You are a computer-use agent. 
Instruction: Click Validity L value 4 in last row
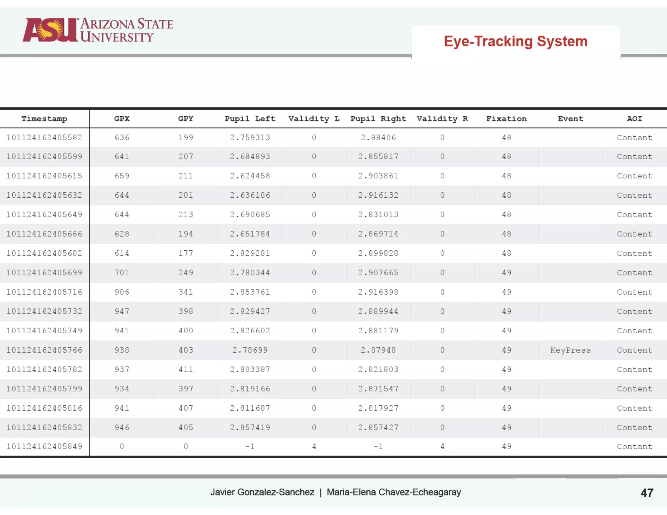coord(314,446)
